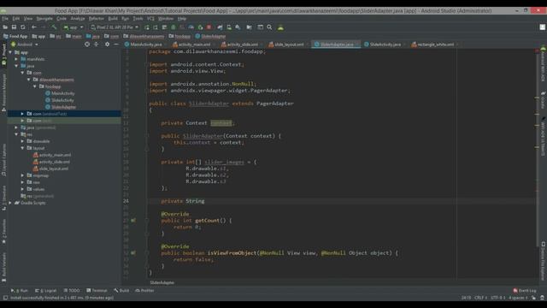547x308 pixels.
Task: Open the Pixel 2 XL device dropdown
Action: click(x=115, y=27)
